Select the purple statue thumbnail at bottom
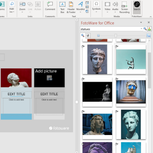Screen dimensions: 153x153 coord(97,148)
